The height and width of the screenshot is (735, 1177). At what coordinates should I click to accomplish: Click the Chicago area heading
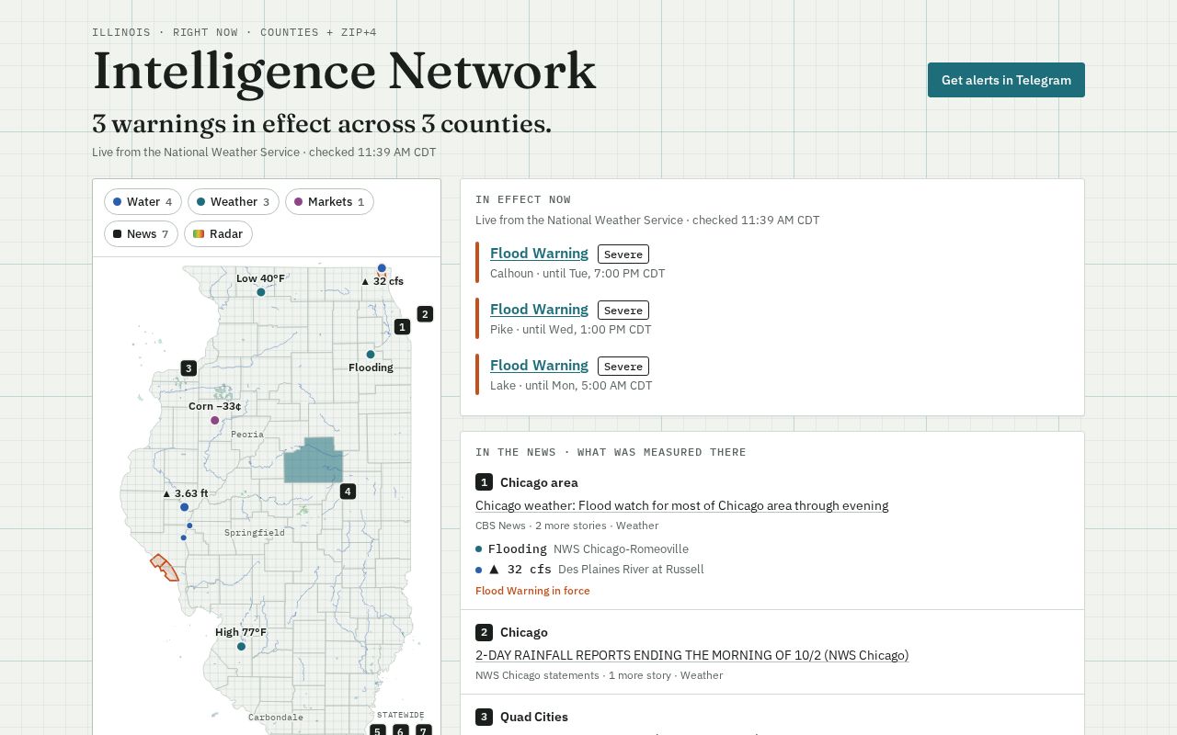539,482
